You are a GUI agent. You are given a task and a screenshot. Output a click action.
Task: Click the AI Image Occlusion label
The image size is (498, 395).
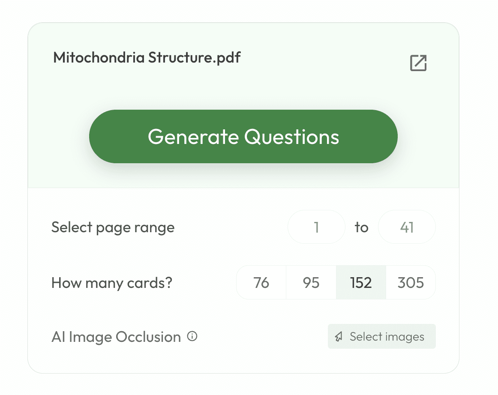116,337
